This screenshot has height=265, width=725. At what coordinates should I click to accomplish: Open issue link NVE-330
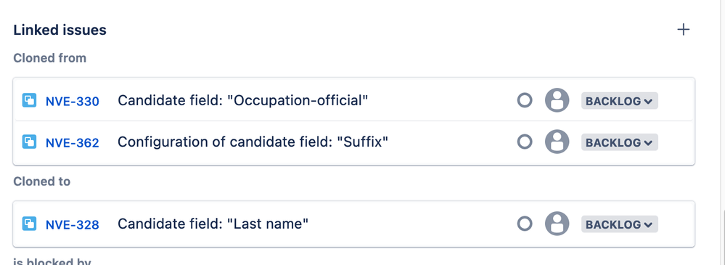click(x=72, y=102)
